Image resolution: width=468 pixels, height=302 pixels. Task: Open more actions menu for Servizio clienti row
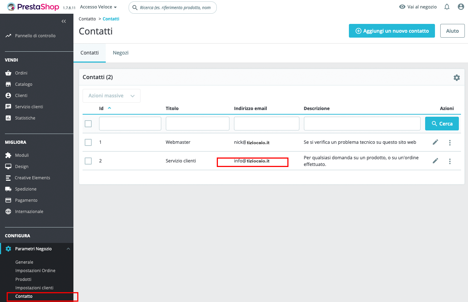click(x=450, y=161)
